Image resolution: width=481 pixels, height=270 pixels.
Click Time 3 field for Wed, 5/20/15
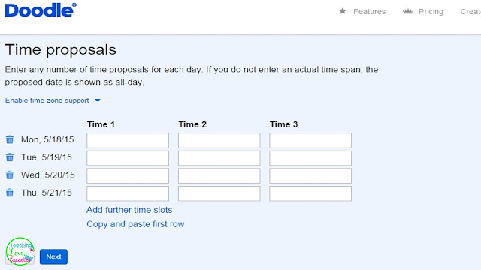click(310, 176)
